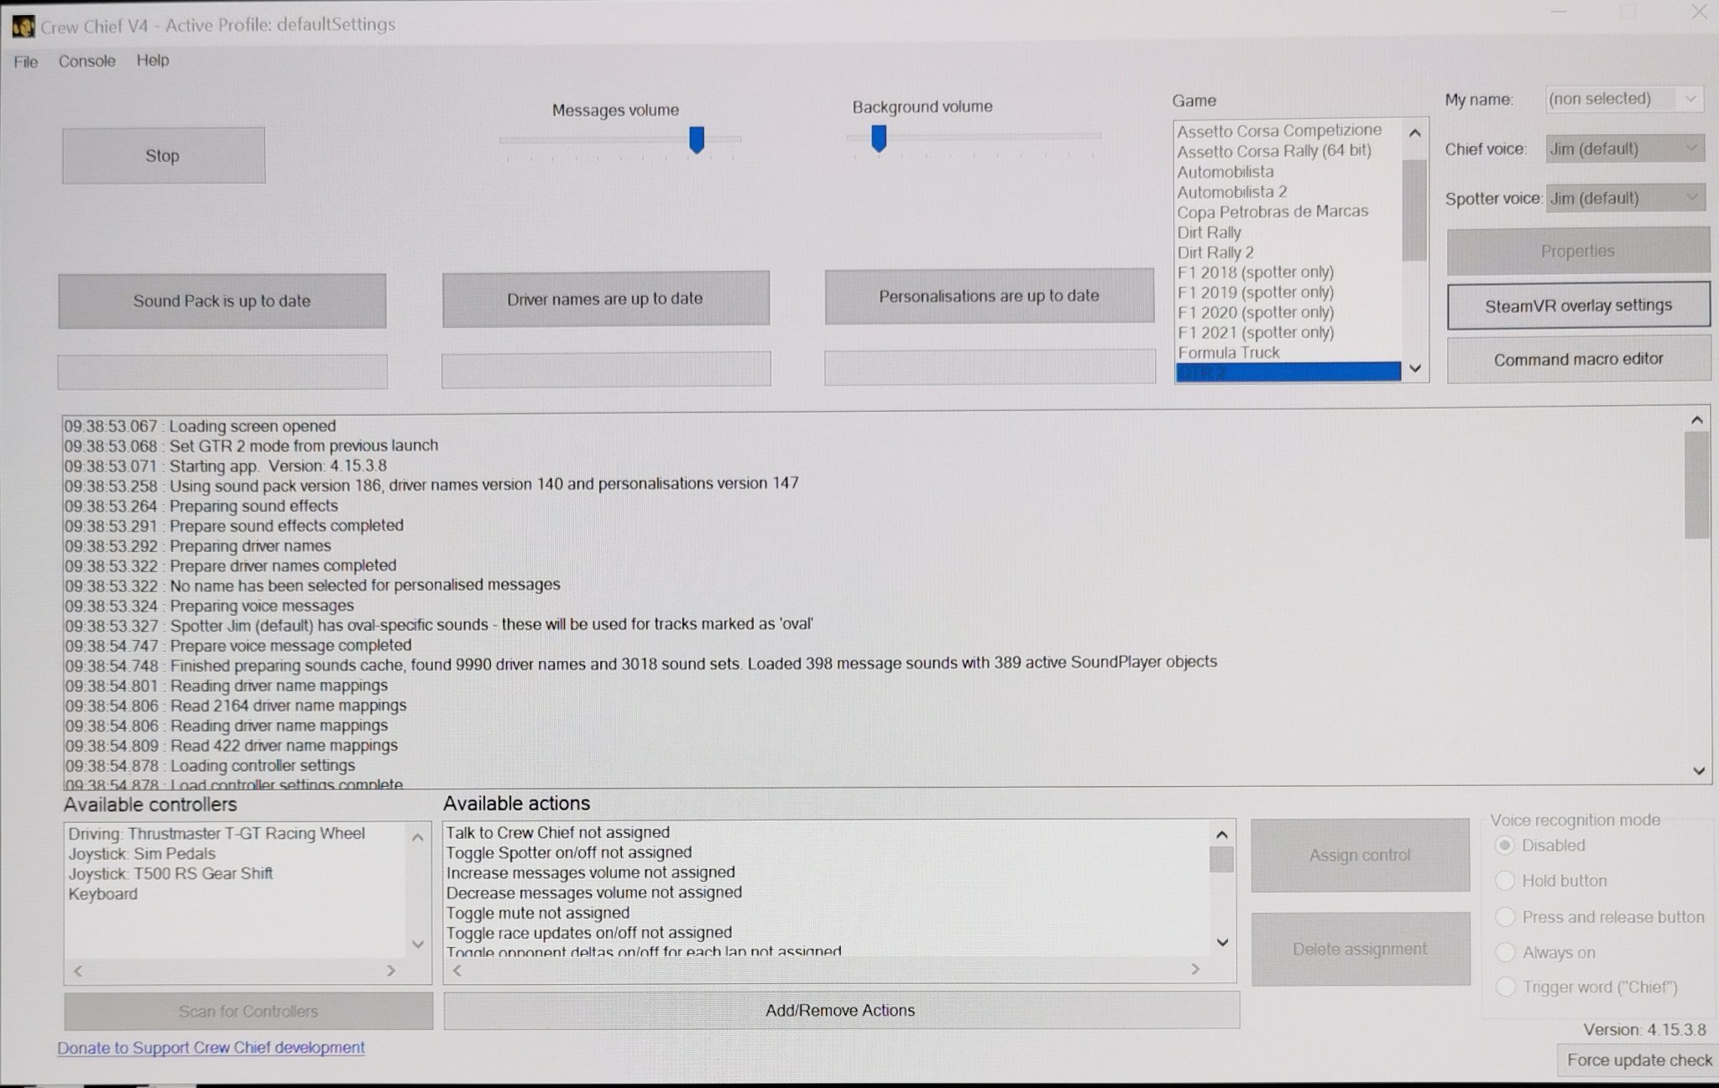Screen dimensions: 1719x1088
Task: Click the Properties button
Action: pos(1578,251)
